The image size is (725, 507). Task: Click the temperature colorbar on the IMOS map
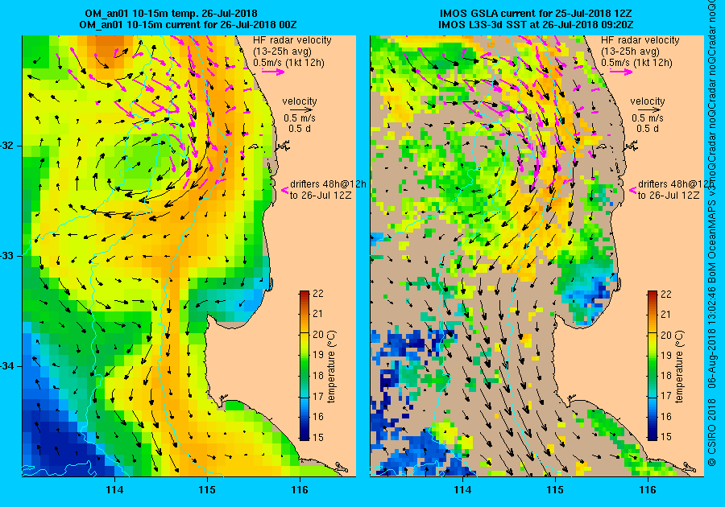[652, 365]
